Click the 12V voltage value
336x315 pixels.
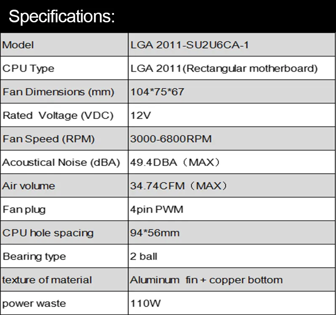tap(140, 115)
